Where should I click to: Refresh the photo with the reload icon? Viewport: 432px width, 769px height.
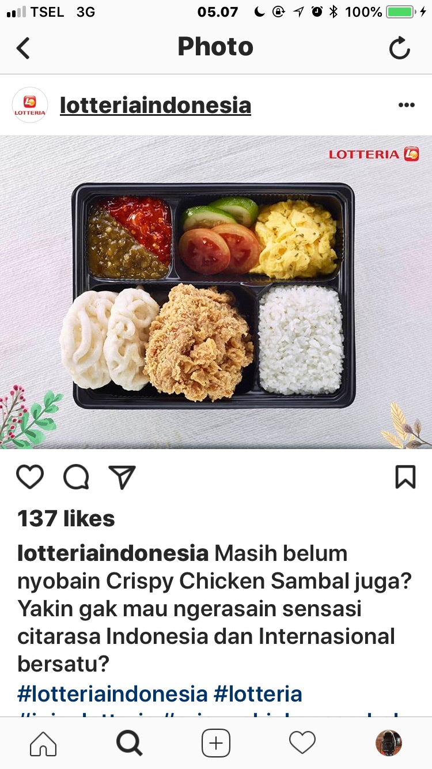[x=399, y=48]
